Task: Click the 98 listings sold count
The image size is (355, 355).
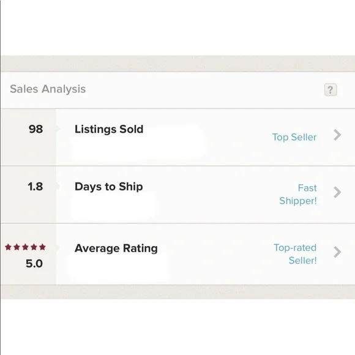Action: (35, 129)
